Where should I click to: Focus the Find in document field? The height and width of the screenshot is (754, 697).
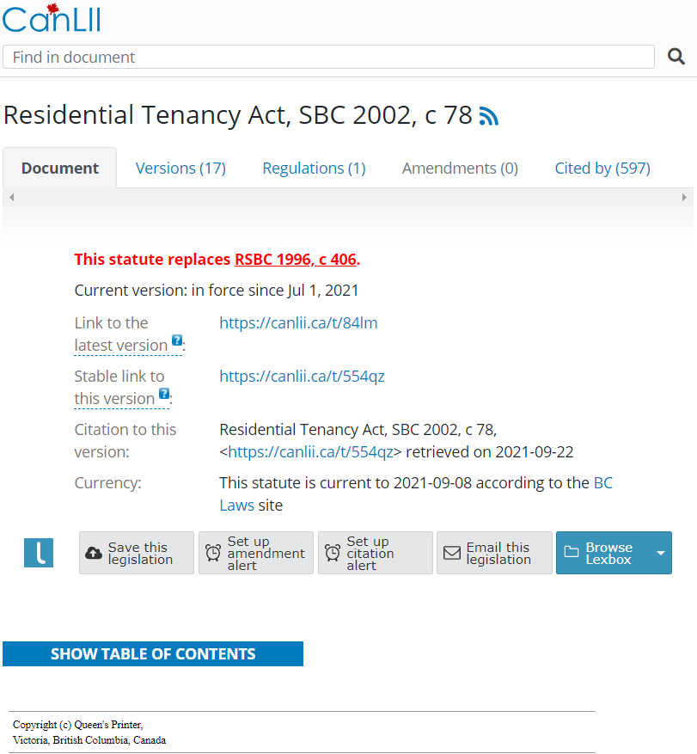point(328,57)
